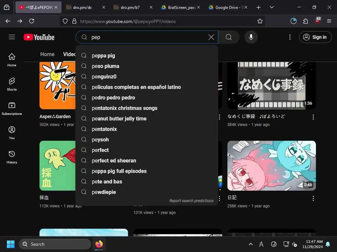Open options menu for 日記 video
Screen dimensions: 337x252
[313, 199]
